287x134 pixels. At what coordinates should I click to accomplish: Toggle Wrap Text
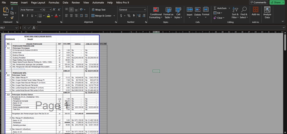(x=99, y=10)
